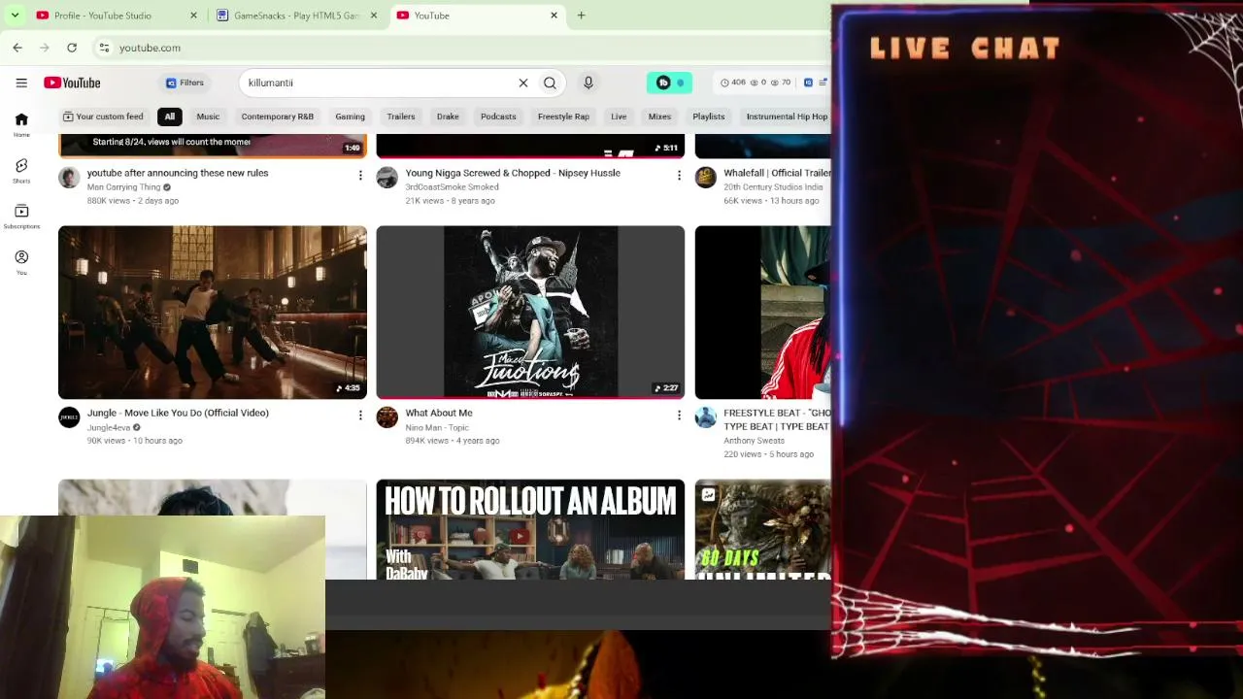Open 'youtube after announcing these new rules' title

[x=178, y=173]
